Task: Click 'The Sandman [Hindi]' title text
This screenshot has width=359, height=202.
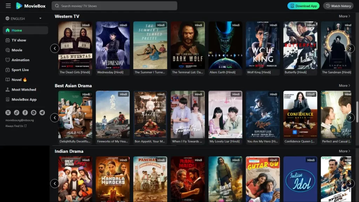Action: pyautogui.click(x=336, y=72)
